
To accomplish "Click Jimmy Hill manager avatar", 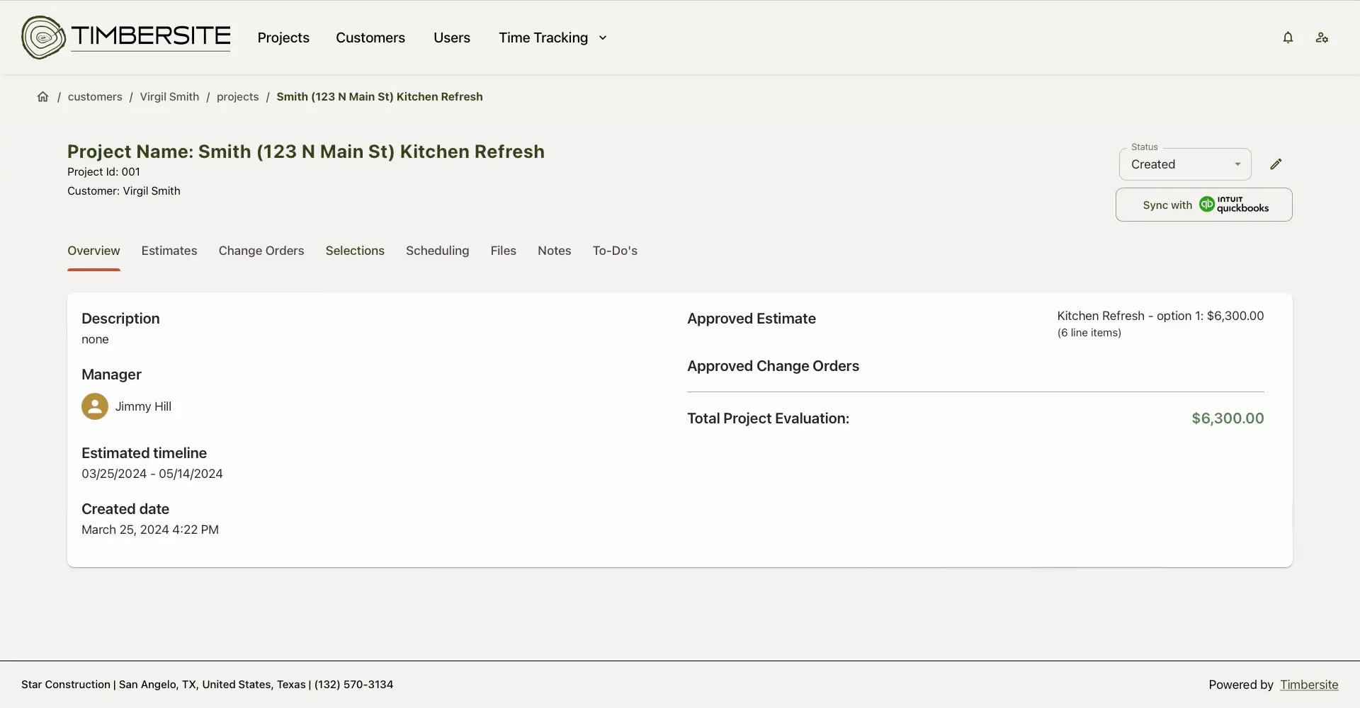I will click(95, 406).
